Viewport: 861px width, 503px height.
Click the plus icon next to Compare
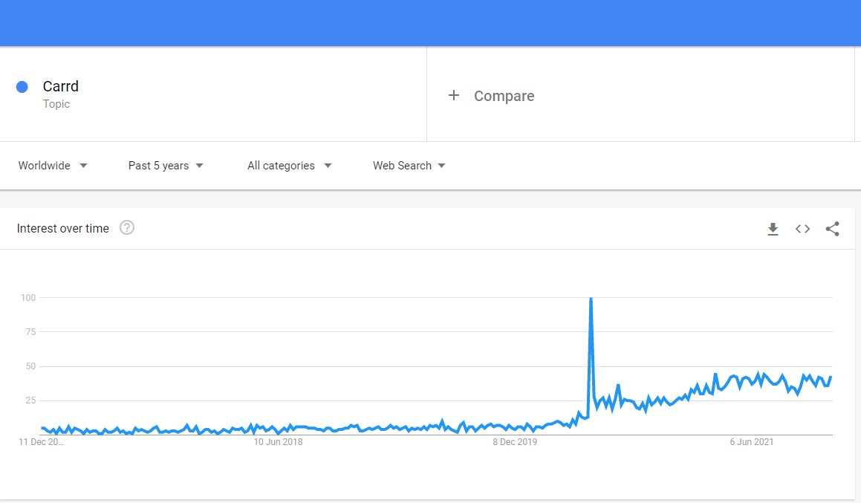pyautogui.click(x=453, y=95)
